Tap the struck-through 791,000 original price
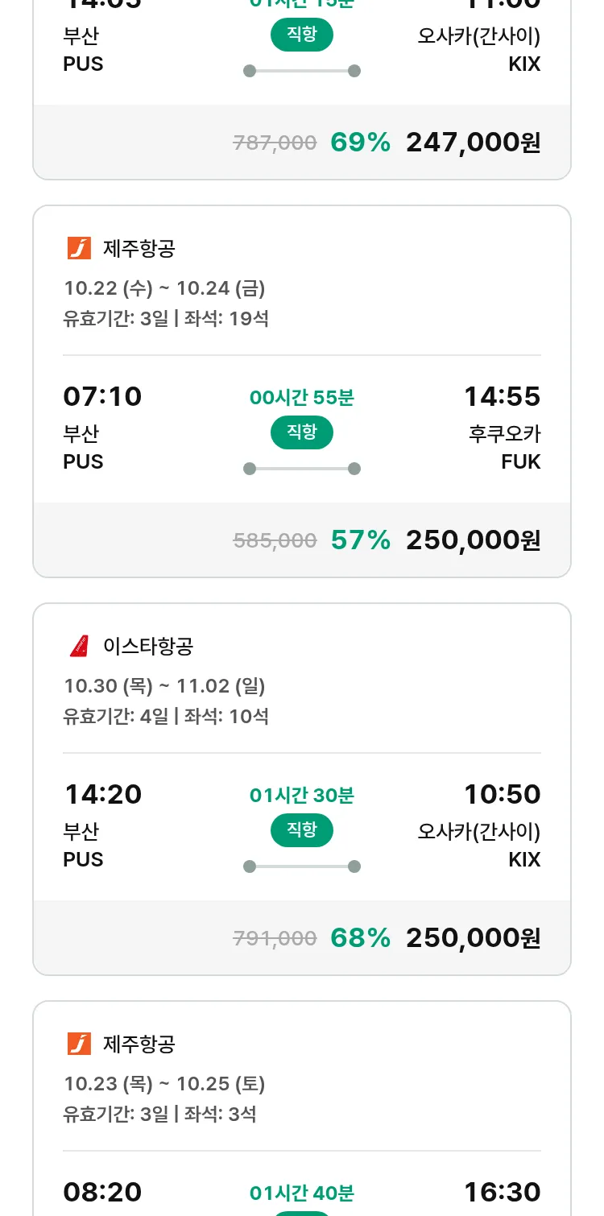The width and height of the screenshot is (604, 1216). coord(275,938)
